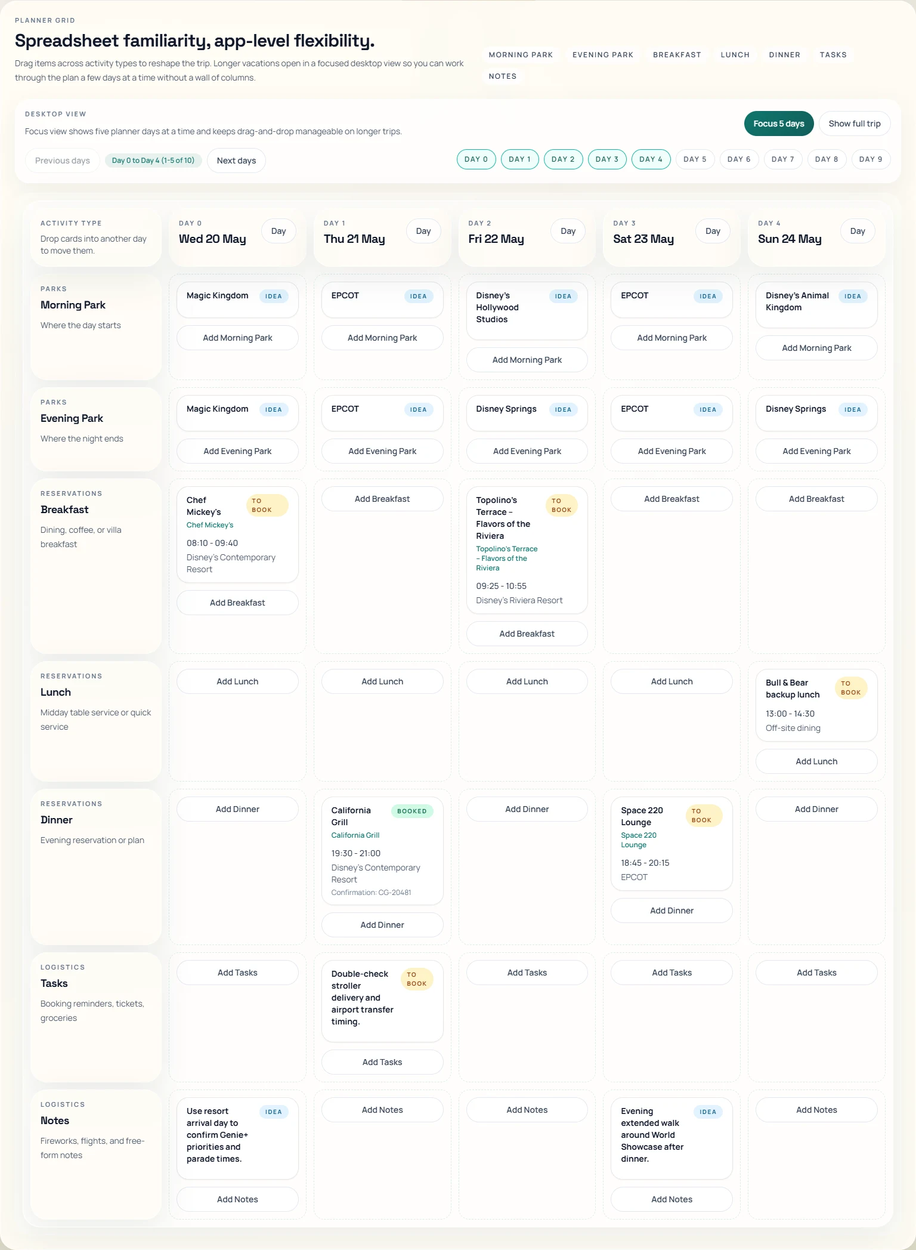Viewport: 916px width, 1250px height.
Task: Add Morning Park on Sun 24 May
Action: point(816,348)
